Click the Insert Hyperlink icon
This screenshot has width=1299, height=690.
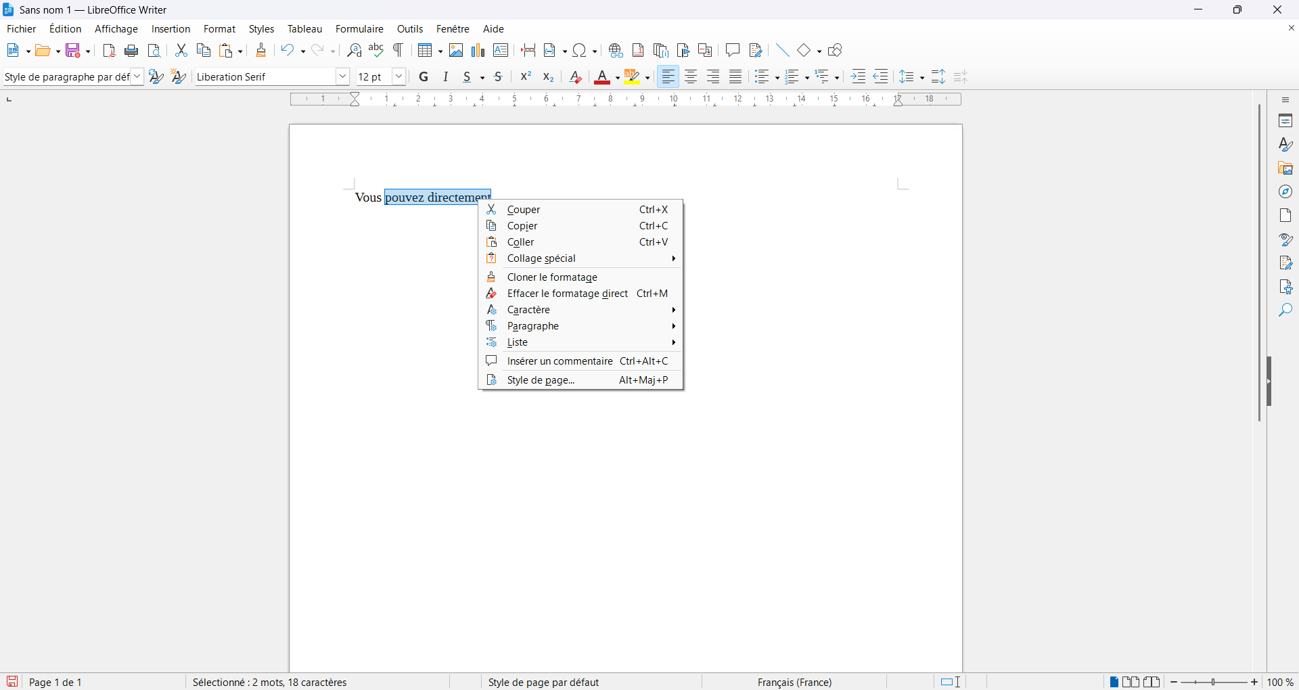click(616, 51)
